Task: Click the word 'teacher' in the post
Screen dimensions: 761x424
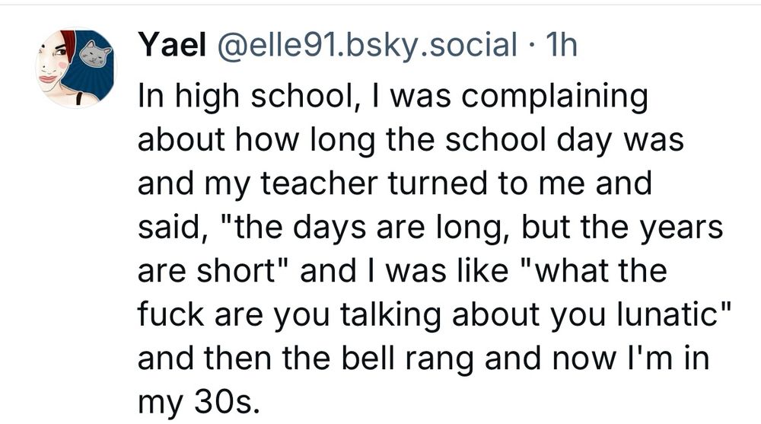Action: point(320,183)
